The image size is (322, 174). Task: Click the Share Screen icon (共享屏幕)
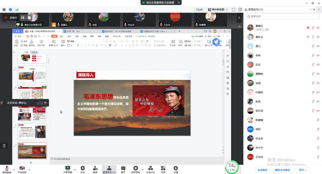(67, 168)
